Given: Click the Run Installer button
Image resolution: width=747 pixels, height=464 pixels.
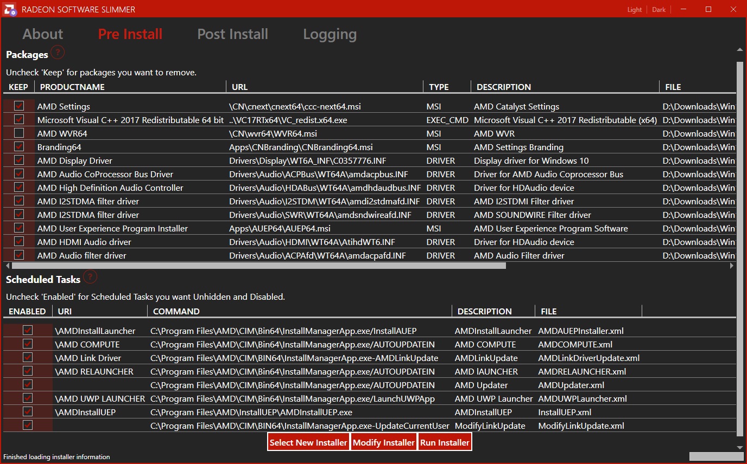Looking at the screenshot, I should coord(445,442).
